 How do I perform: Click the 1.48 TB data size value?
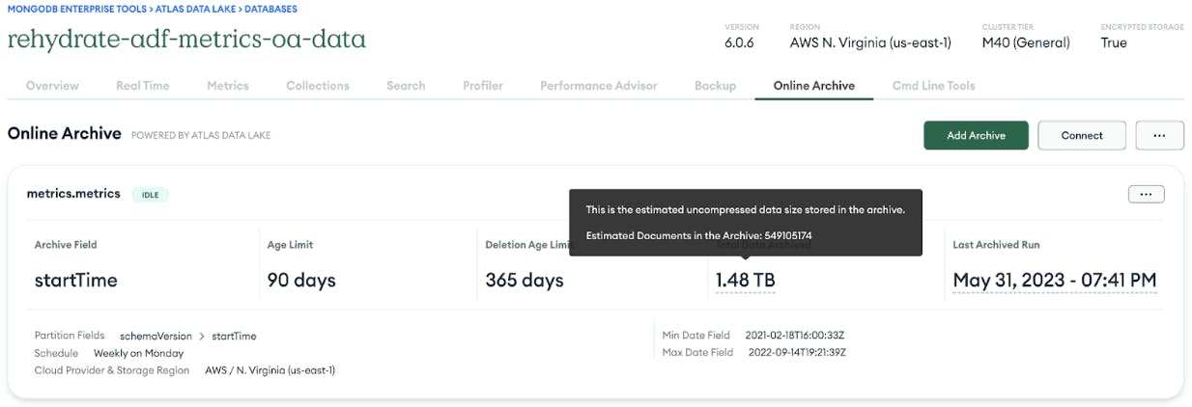tap(745, 281)
